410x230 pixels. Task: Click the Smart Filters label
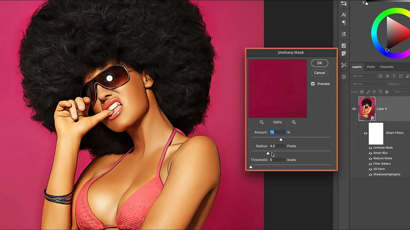(395, 133)
